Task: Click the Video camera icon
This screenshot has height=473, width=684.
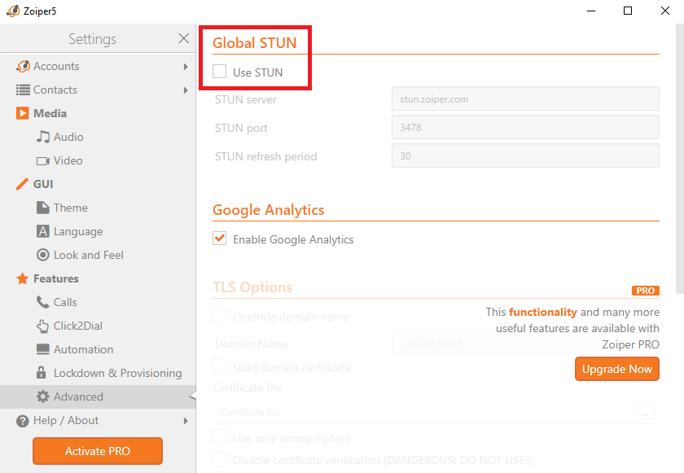Action: click(43, 160)
